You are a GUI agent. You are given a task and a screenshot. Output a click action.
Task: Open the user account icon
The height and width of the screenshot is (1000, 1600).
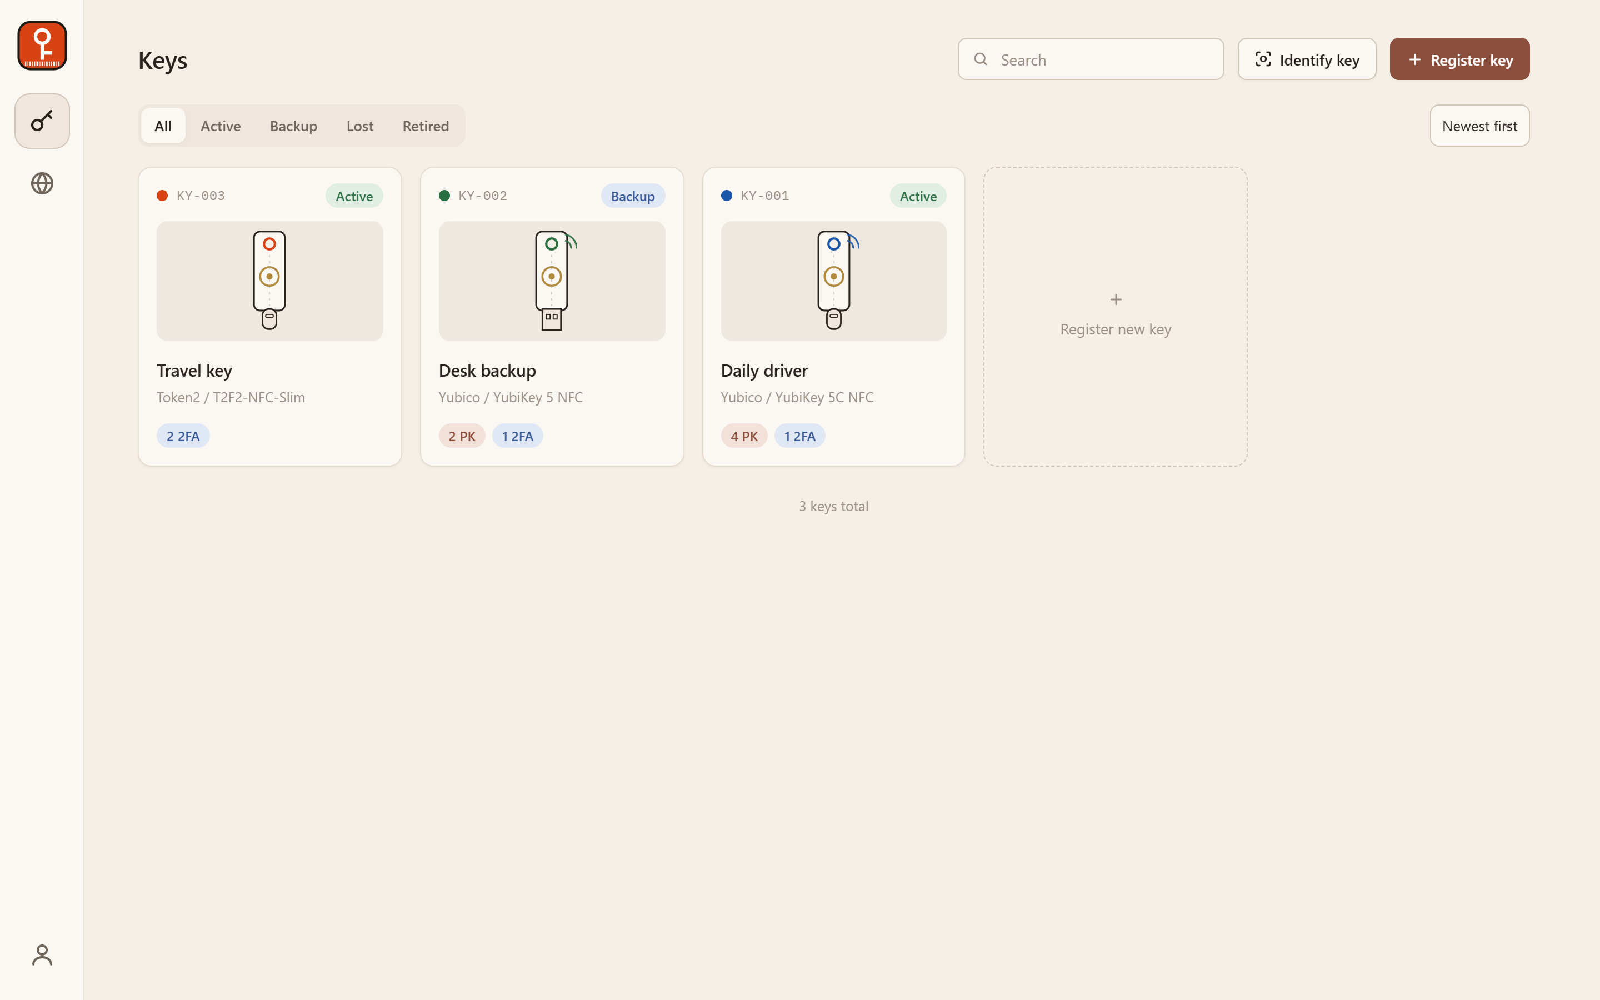pos(42,954)
